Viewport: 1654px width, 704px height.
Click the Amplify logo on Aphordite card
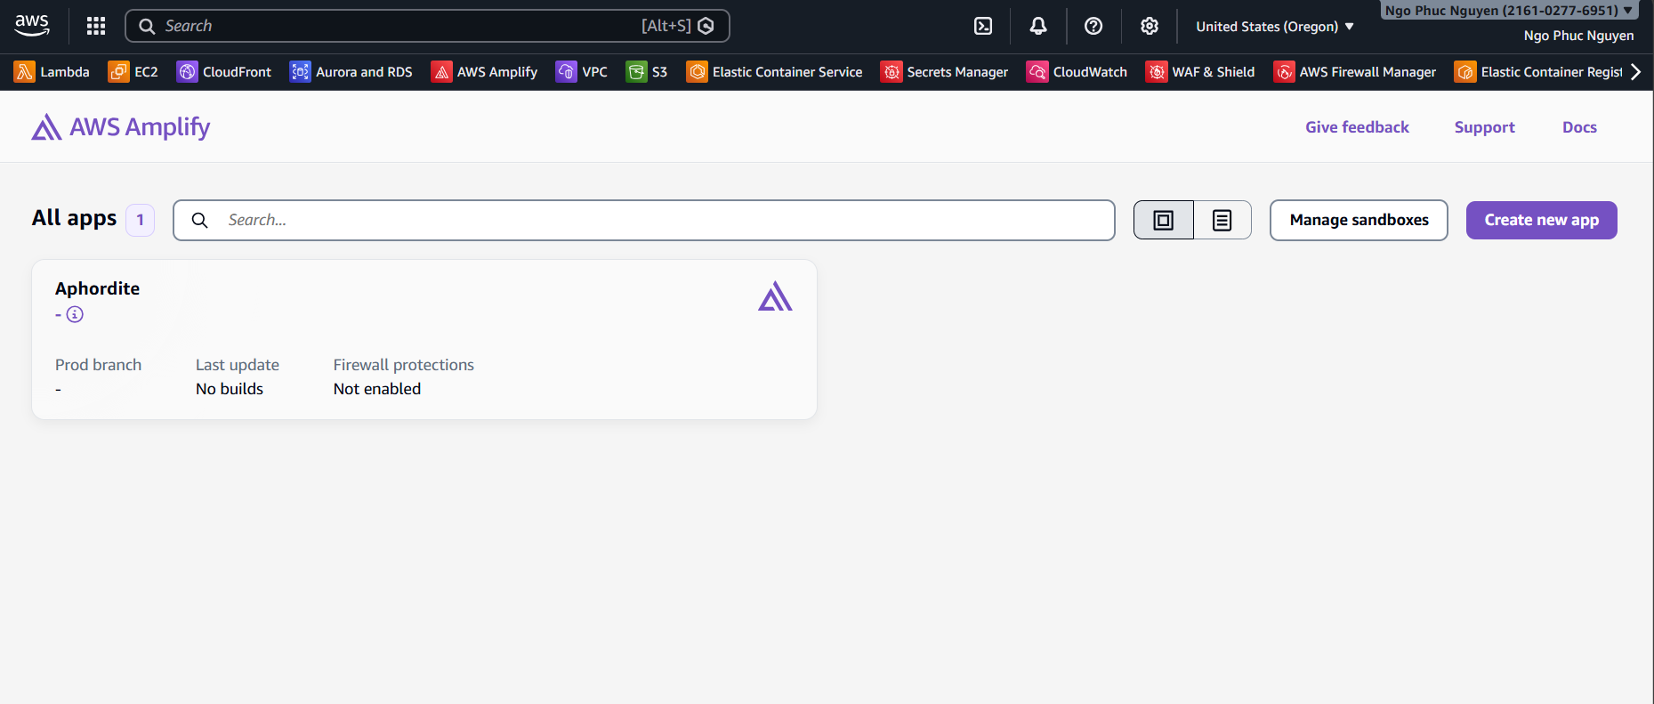pyautogui.click(x=775, y=296)
